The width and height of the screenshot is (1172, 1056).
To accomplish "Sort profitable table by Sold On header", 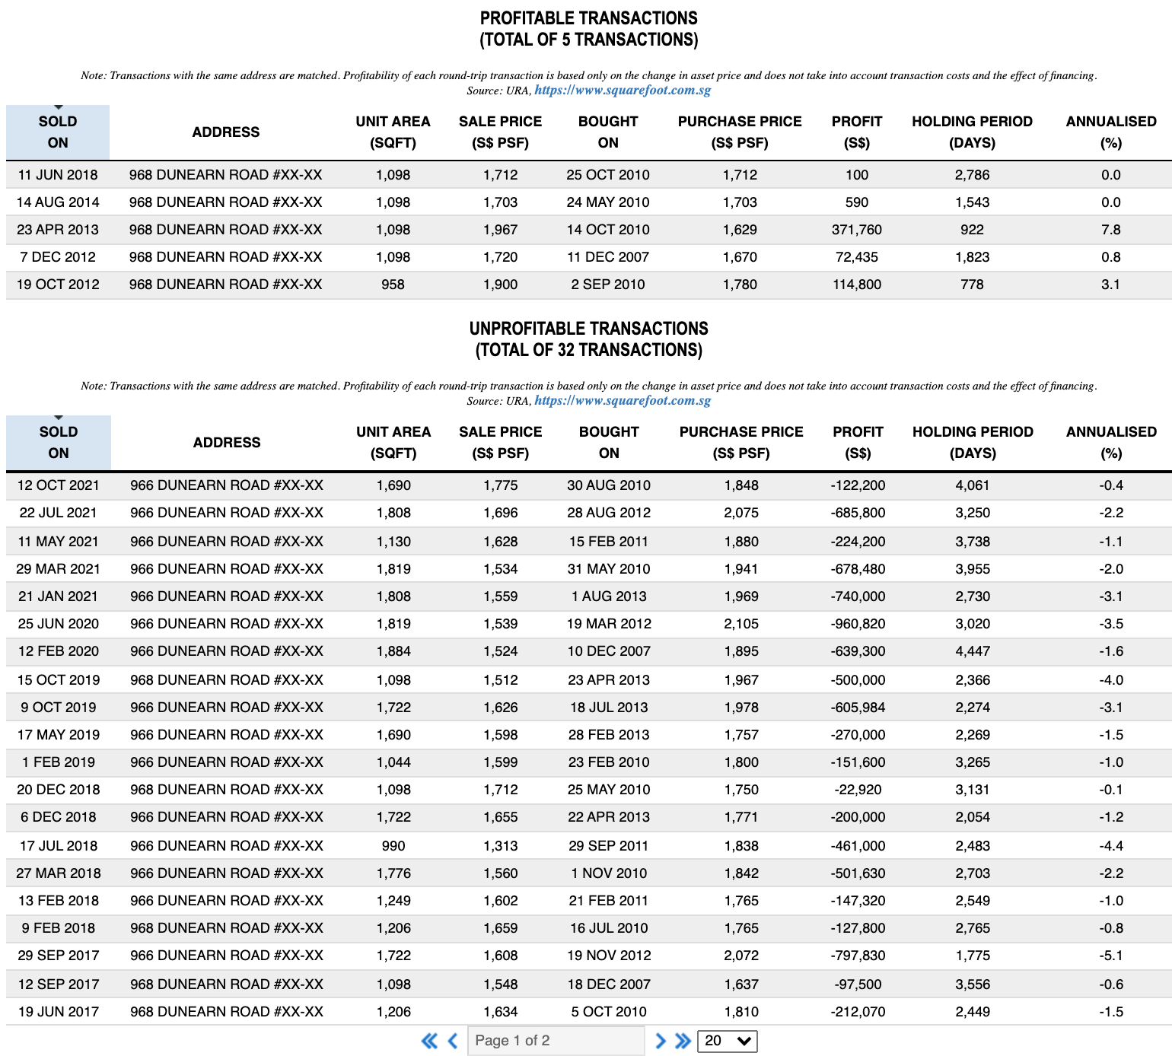I will (x=58, y=132).
